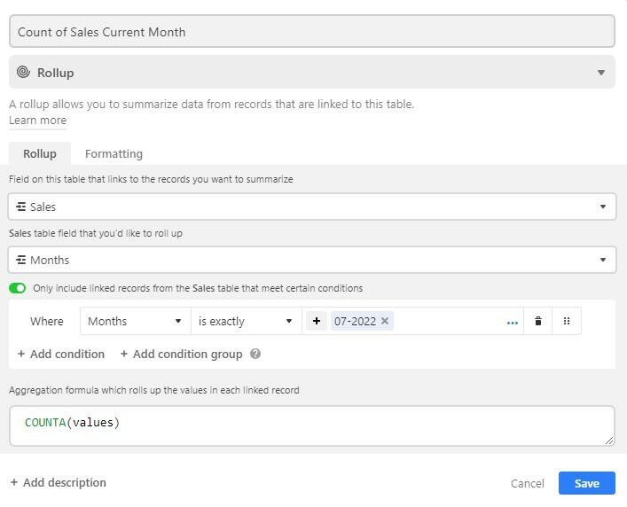This screenshot has height=507, width=627.
Task: Expand the Months roll-up field dropdown
Action: coord(312,260)
